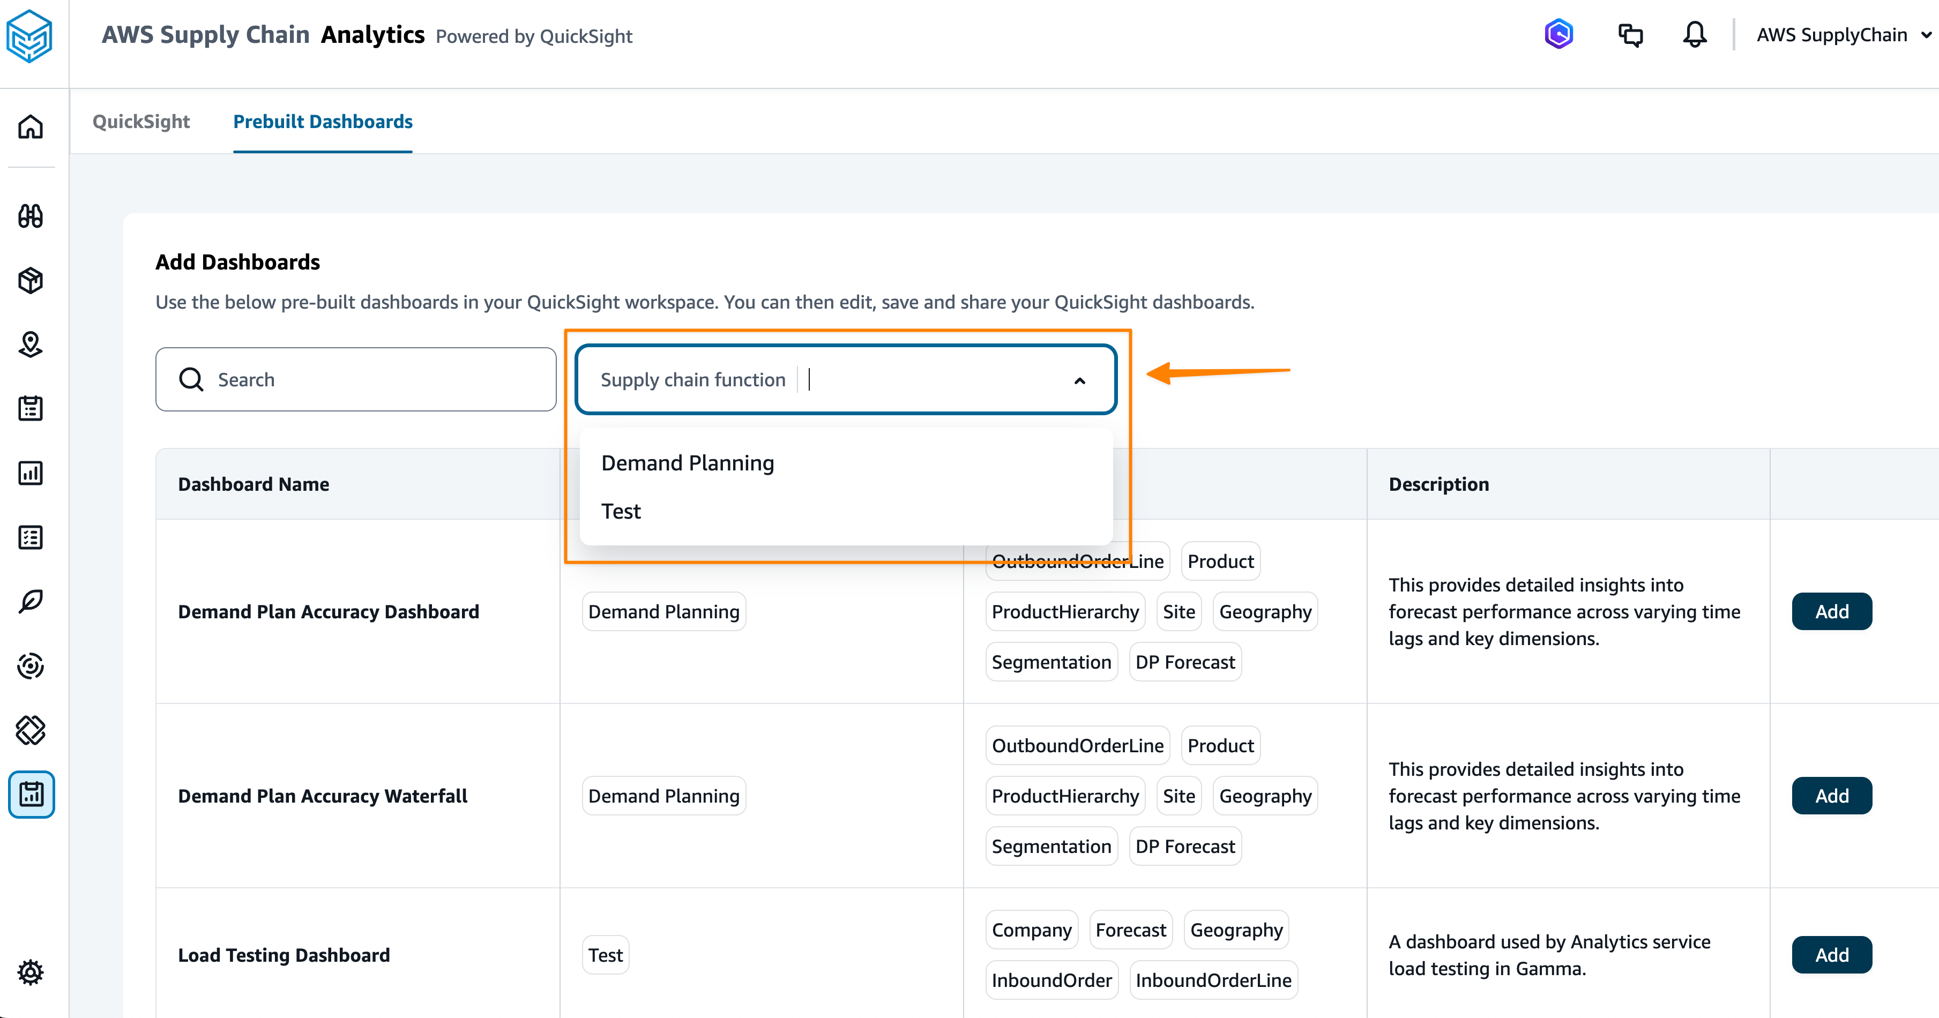Viewport: 1939px width, 1018px height.
Task: Open AWS SupplyChain account menu
Action: click(x=1842, y=35)
